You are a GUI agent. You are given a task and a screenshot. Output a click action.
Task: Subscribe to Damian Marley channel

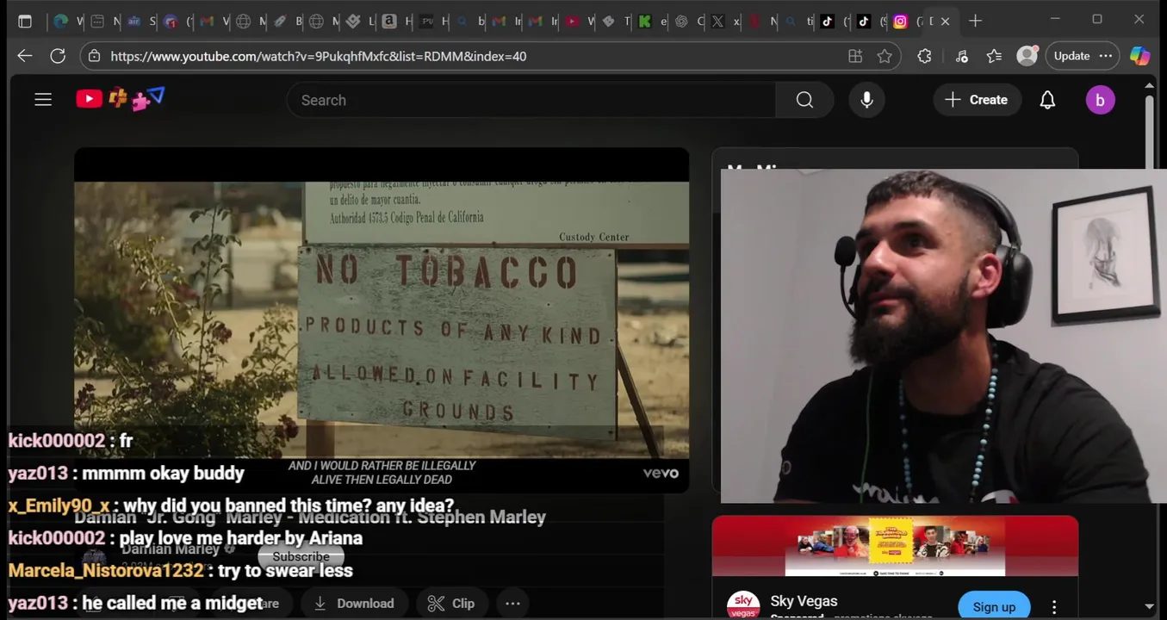[x=301, y=556]
